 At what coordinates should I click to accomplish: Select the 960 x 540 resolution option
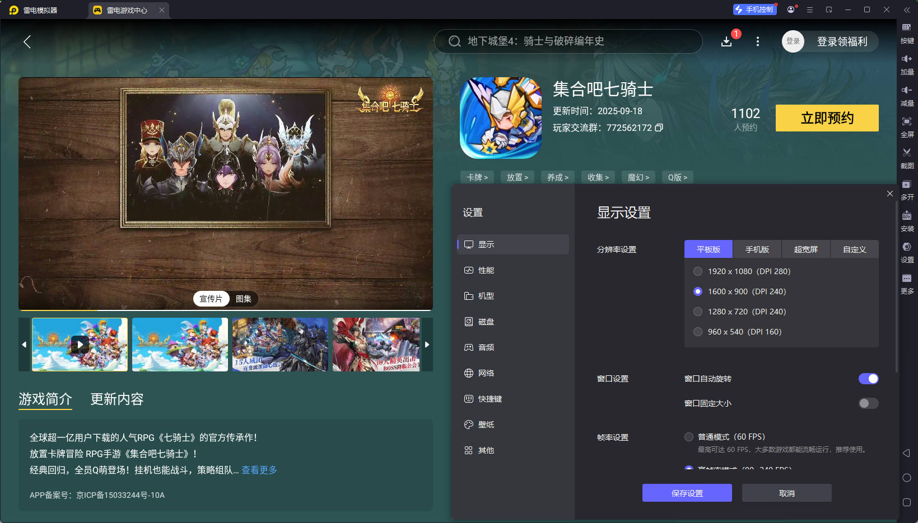tap(738, 332)
